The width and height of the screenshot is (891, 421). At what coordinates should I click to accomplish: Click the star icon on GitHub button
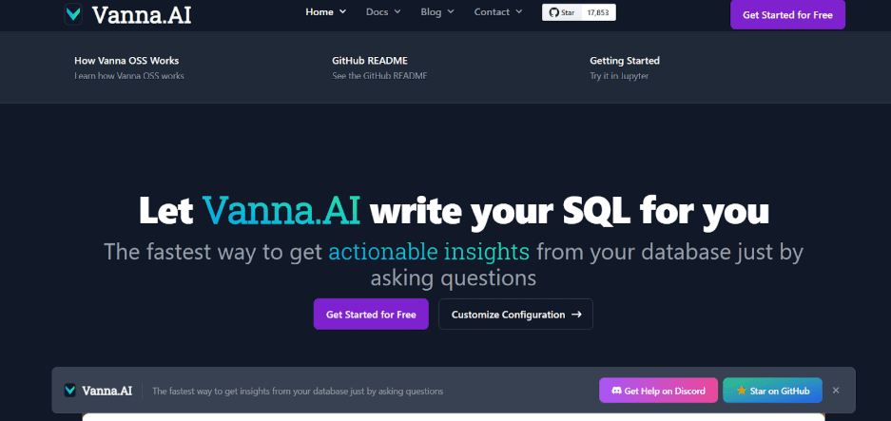click(741, 391)
